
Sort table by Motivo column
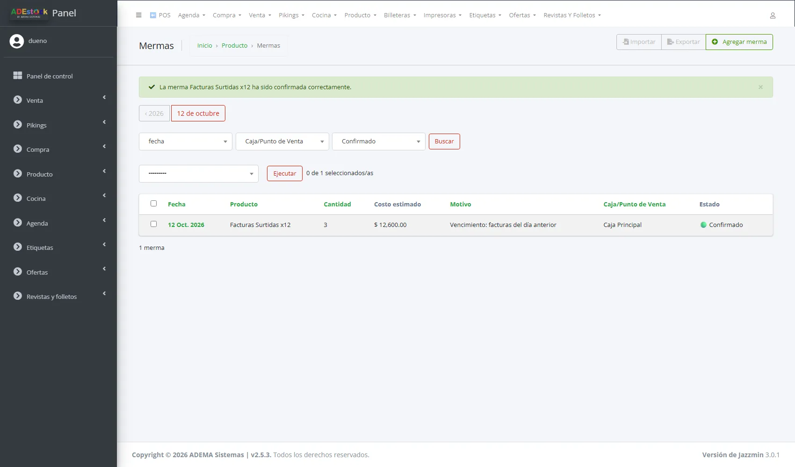tap(461, 205)
